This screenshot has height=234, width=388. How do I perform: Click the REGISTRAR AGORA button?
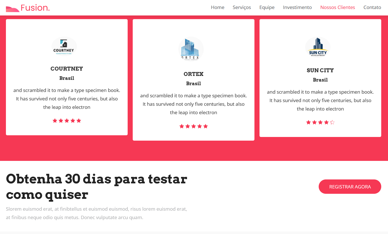(x=350, y=187)
